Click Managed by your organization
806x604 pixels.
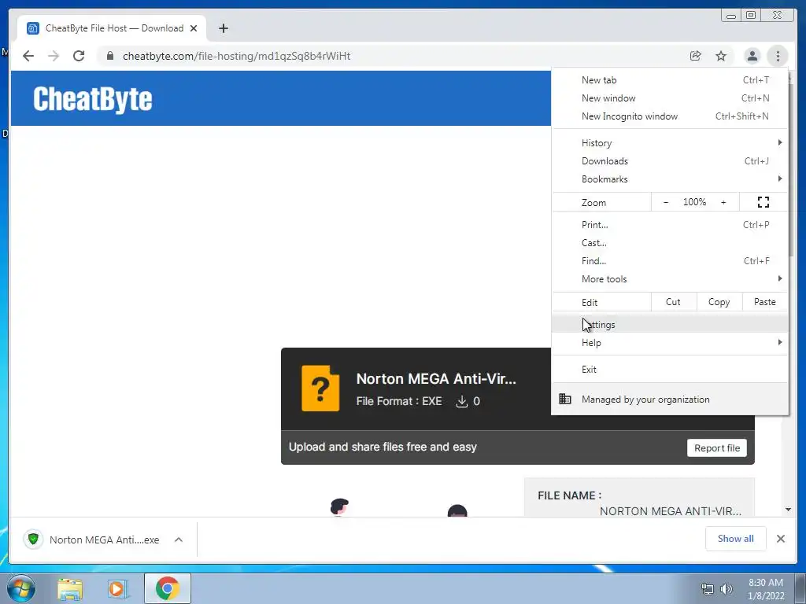tap(670, 399)
